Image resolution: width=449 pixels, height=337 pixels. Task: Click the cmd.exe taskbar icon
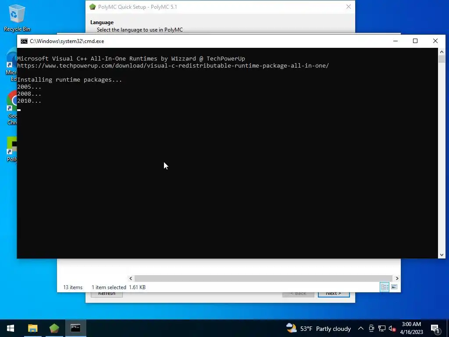point(75,328)
